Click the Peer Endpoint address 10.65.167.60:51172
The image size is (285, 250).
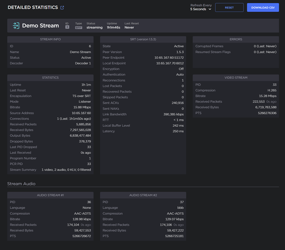169,58
